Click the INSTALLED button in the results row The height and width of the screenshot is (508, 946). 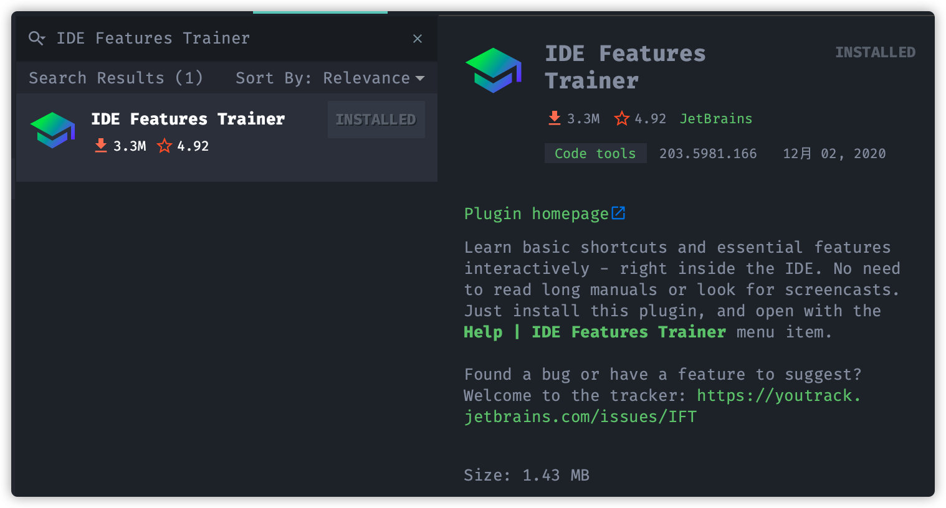[x=376, y=120]
